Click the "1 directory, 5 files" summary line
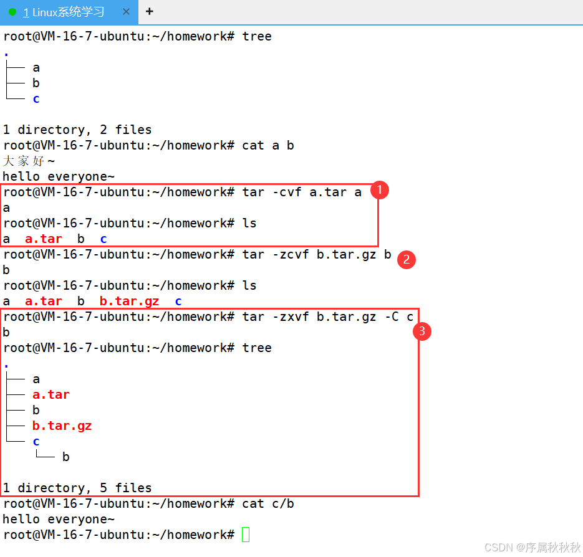 point(77,488)
